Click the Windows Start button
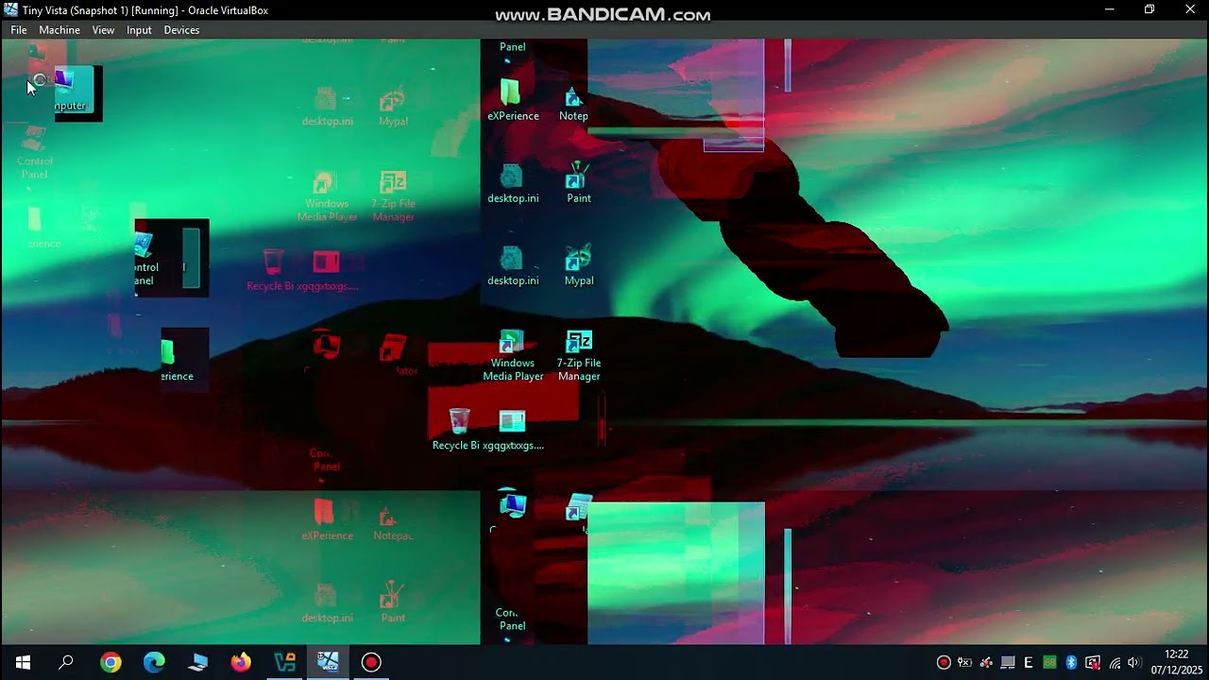1209x680 pixels. point(23,662)
